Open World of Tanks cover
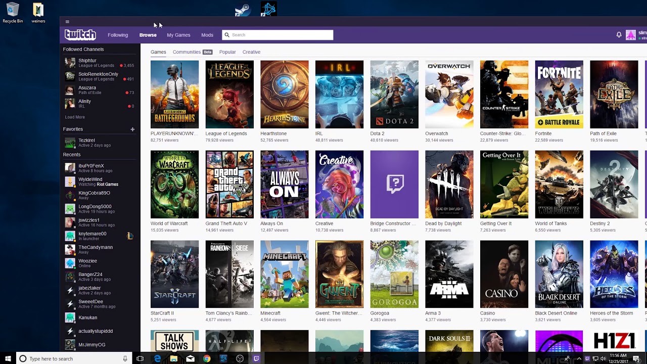The height and width of the screenshot is (364, 647). tap(559, 185)
